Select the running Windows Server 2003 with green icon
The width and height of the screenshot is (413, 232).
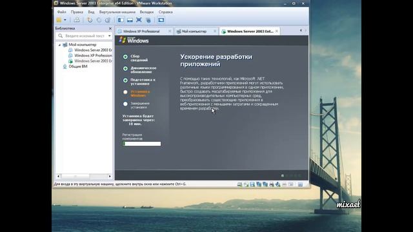[93, 61]
